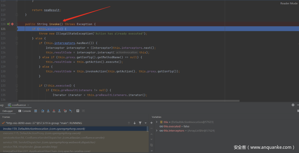This screenshot has width=299, height=153.
Task: Click the filter frames funnel icon
Action: coord(140,123)
